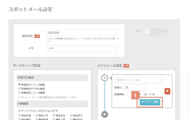Click the デザイン編集 button
The width and height of the screenshot is (189, 120).
[150, 102]
